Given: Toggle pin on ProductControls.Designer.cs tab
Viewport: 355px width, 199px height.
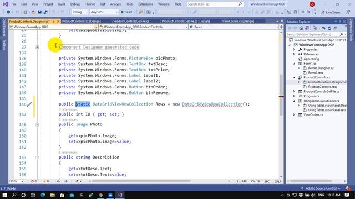Looking at the screenshot, I should pyautogui.click(x=54, y=22).
